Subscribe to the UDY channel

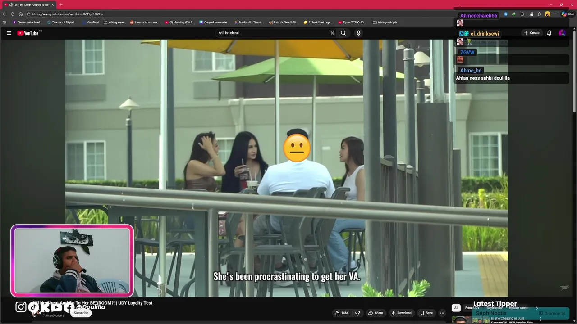(81, 313)
